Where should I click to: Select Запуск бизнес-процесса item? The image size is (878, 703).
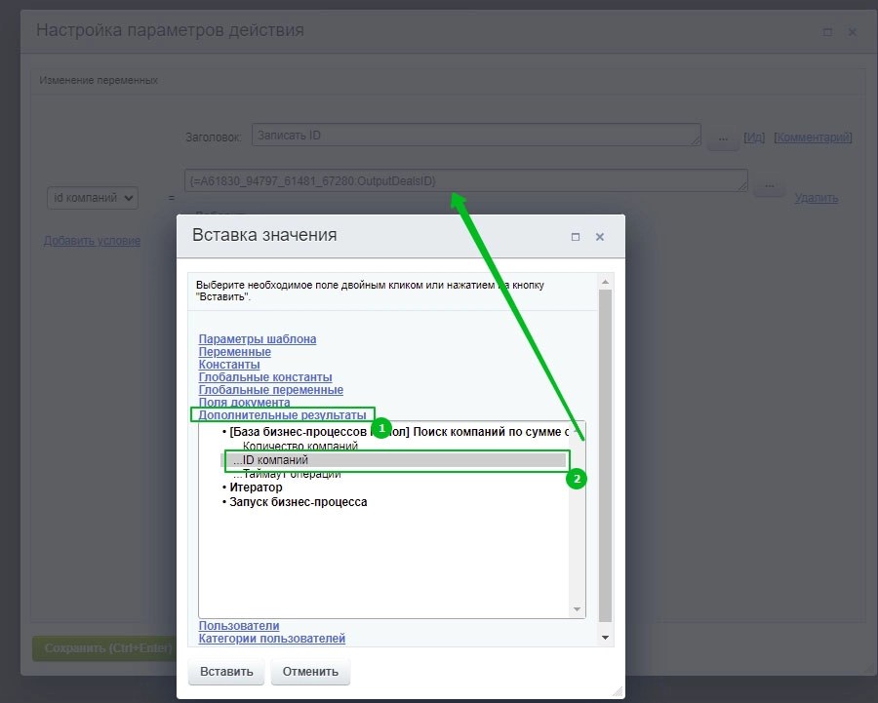click(298, 502)
